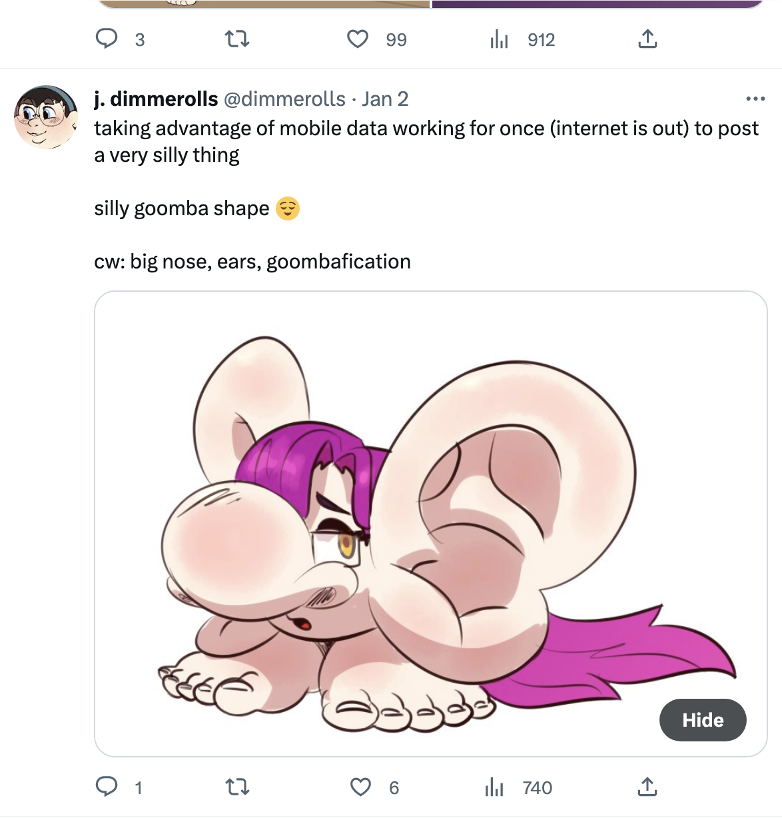Open the tweet's Jan 2 timestamp
Screen dimensions: 782x818
click(385, 99)
